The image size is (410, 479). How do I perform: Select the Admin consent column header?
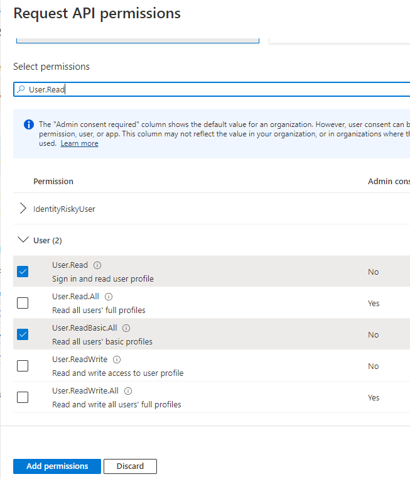pyautogui.click(x=388, y=181)
